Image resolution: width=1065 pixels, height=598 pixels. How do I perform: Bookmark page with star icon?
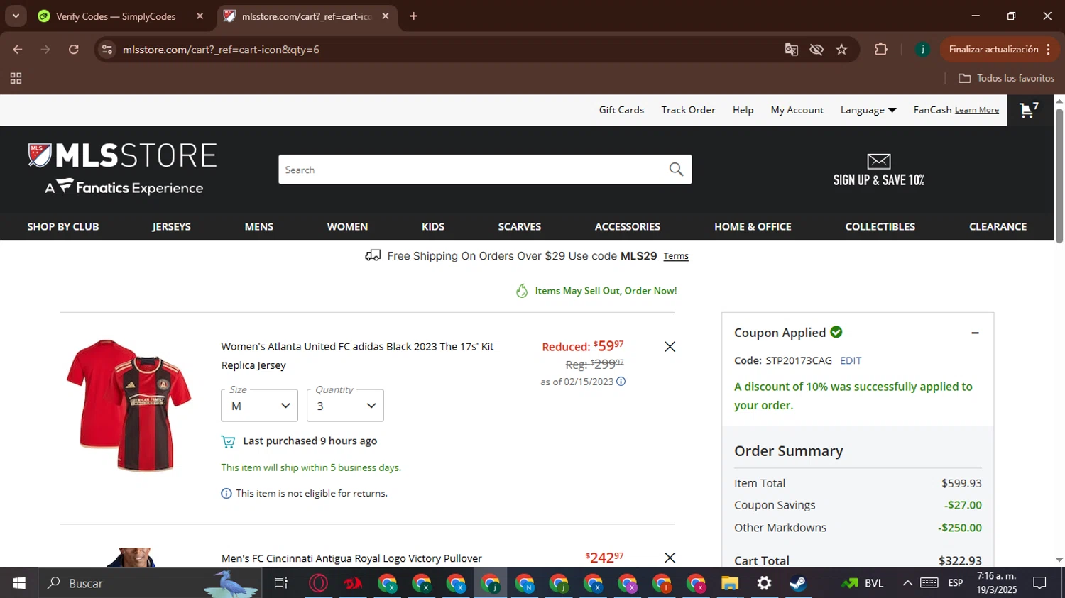[842, 50]
